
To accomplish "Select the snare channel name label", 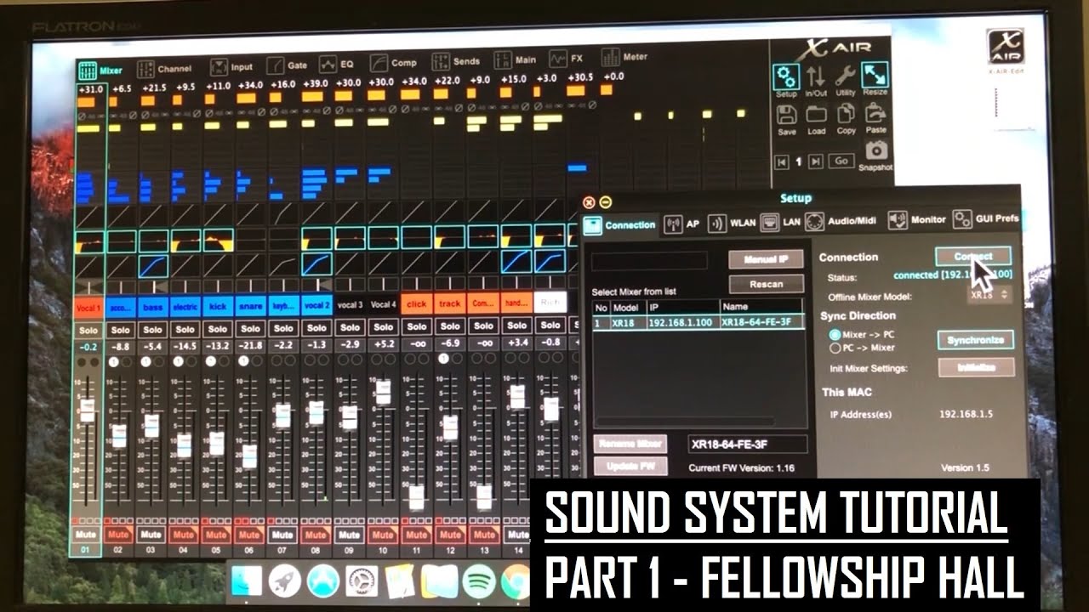I will (x=251, y=306).
